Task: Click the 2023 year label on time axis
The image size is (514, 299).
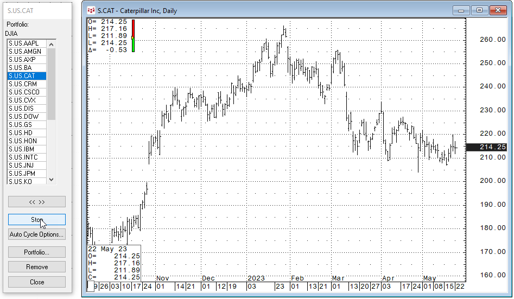Action: tap(256, 278)
